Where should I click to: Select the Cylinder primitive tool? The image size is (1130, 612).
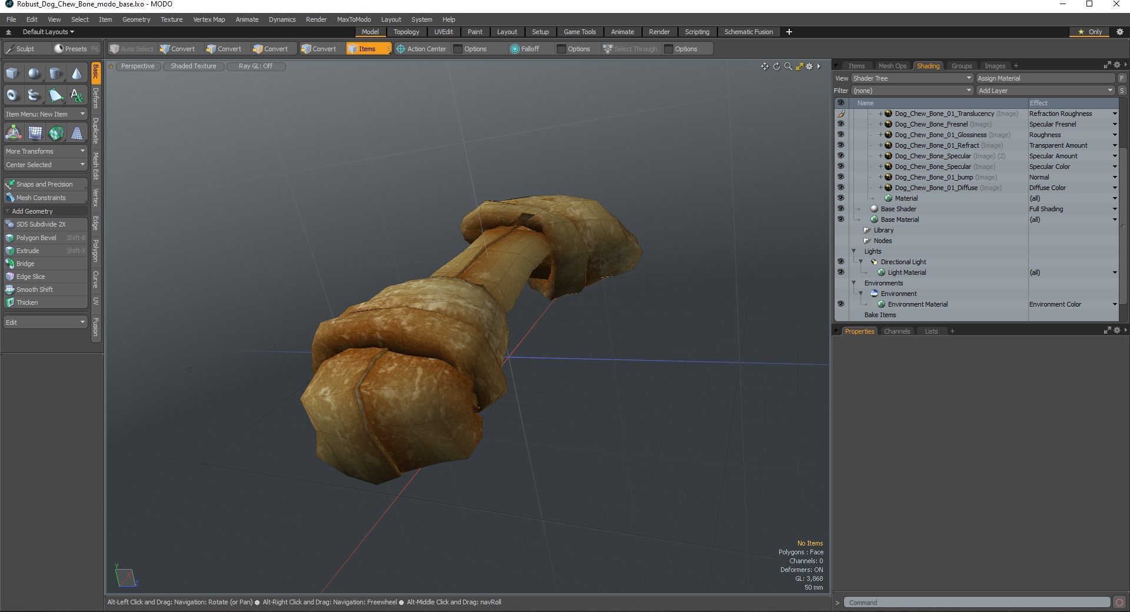click(55, 74)
